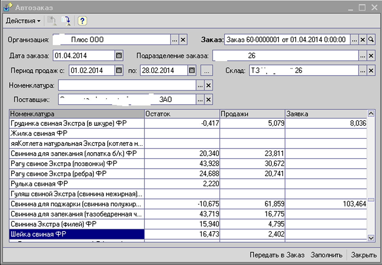This screenshot has width=382, height=265.
Task: Click the Остаток column header
Action: [x=182, y=114]
